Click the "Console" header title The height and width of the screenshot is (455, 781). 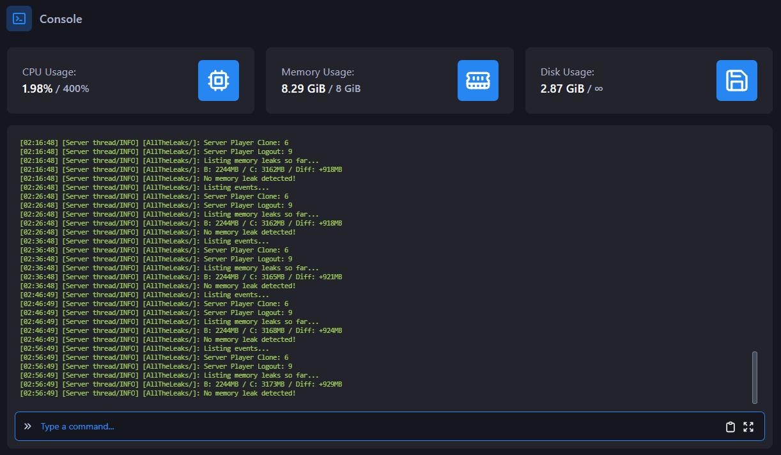[61, 19]
